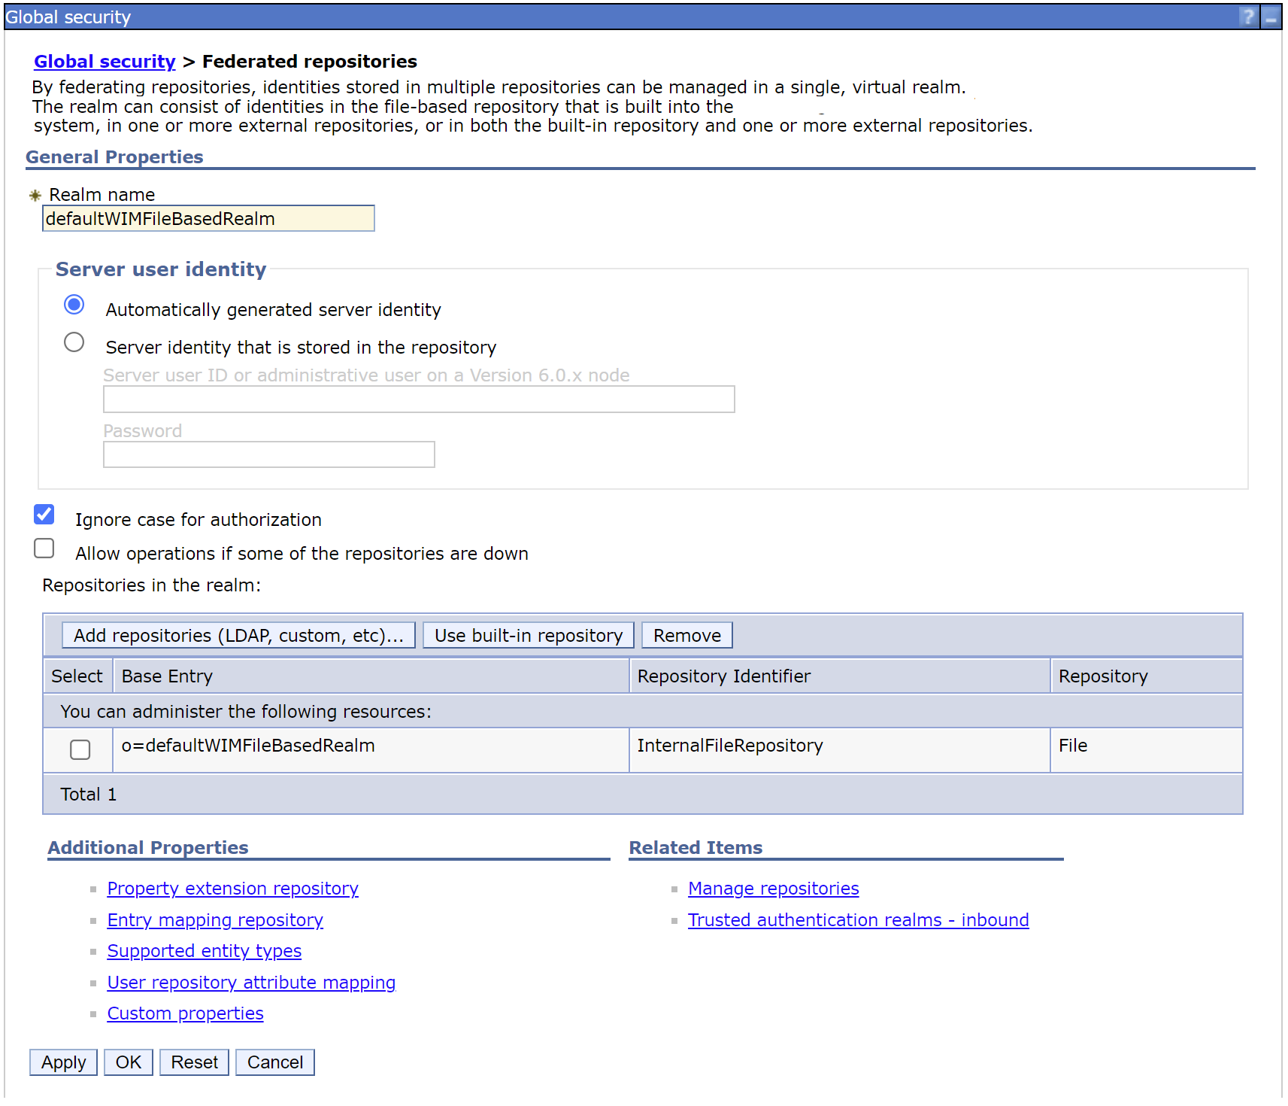Open User repository attribute mapping
1288x1106 pixels.
(x=251, y=983)
